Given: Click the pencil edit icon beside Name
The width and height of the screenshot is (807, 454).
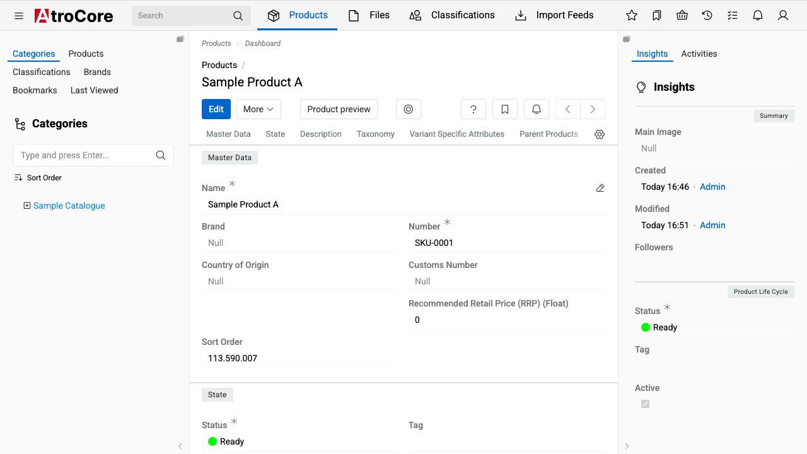Looking at the screenshot, I should click(600, 188).
